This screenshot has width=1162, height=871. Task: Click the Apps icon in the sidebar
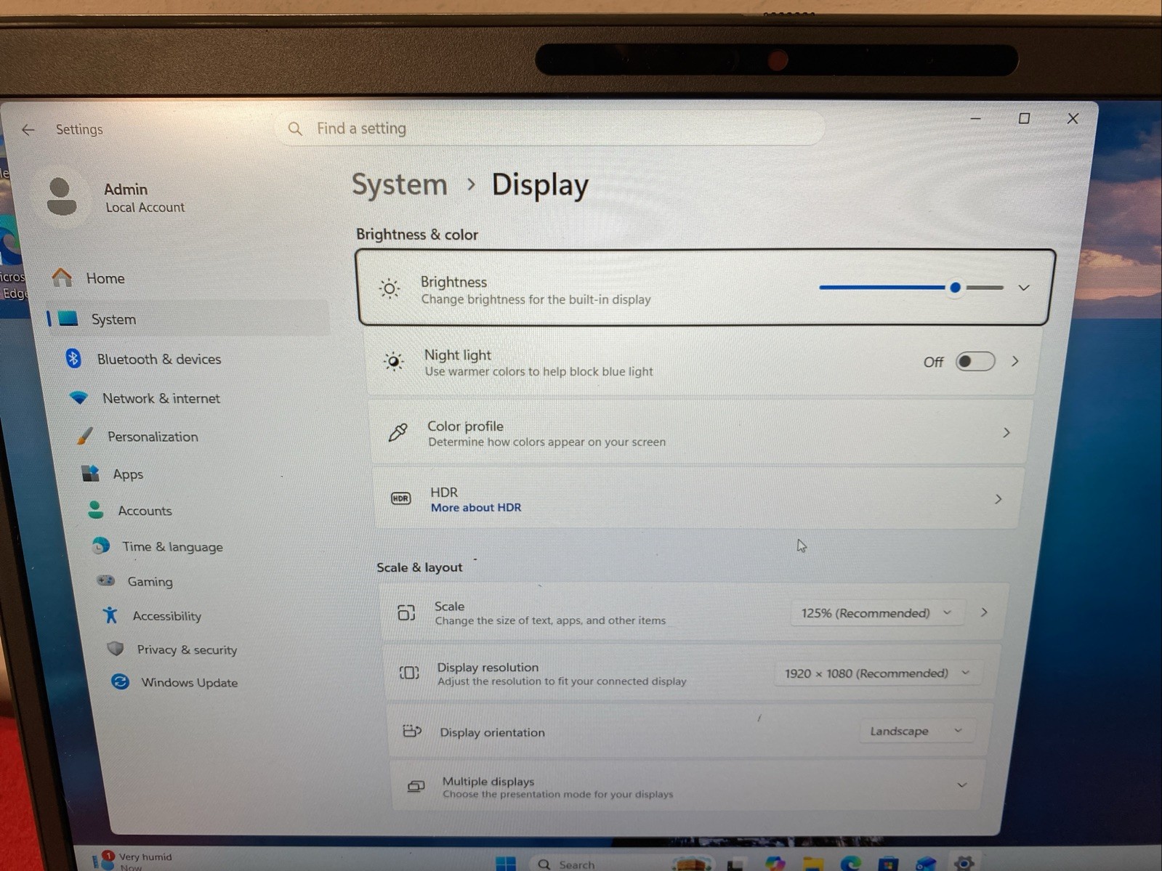coord(90,474)
